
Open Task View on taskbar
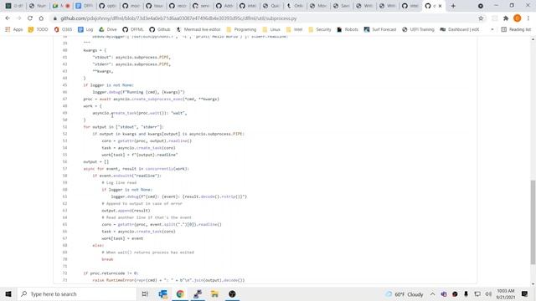point(145,293)
